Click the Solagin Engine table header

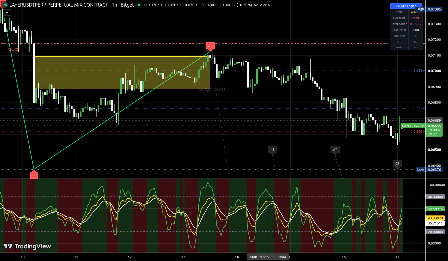[x=406, y=6]
